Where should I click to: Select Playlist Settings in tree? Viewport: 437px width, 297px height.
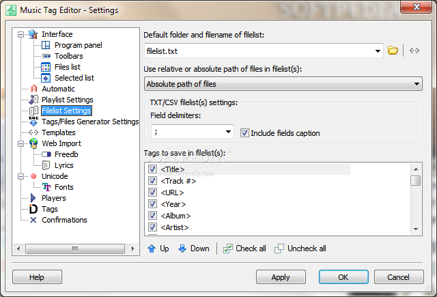[68, 100]
